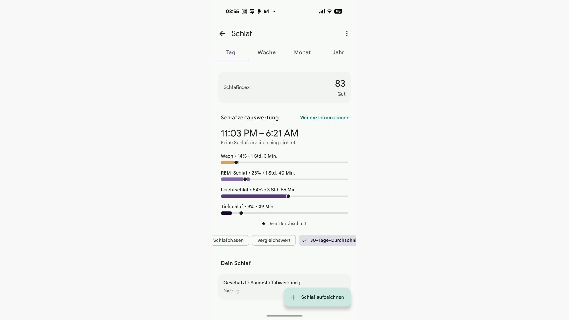Select the Schlafphasen chip
Screen dimensions: 569x320
[229, 240]
